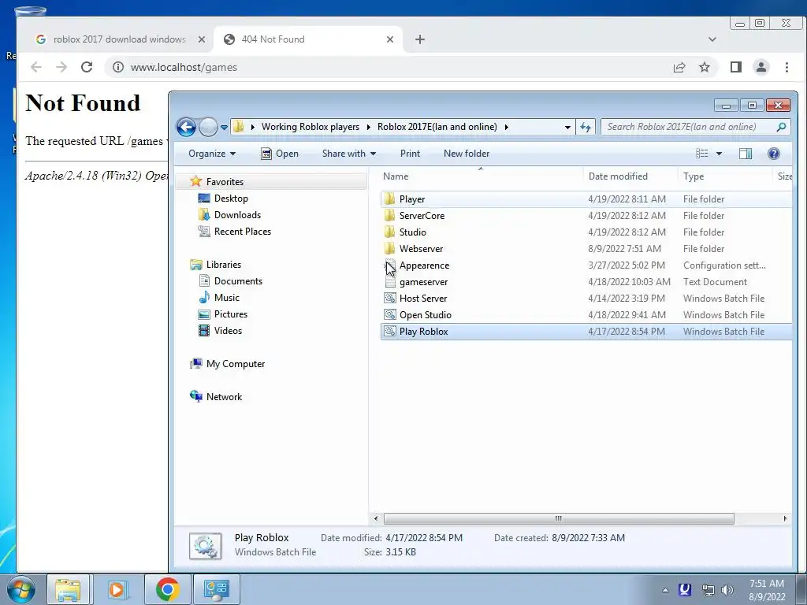807x605 pixels.
Task: Create a New folder
Action: click(467, 154)
